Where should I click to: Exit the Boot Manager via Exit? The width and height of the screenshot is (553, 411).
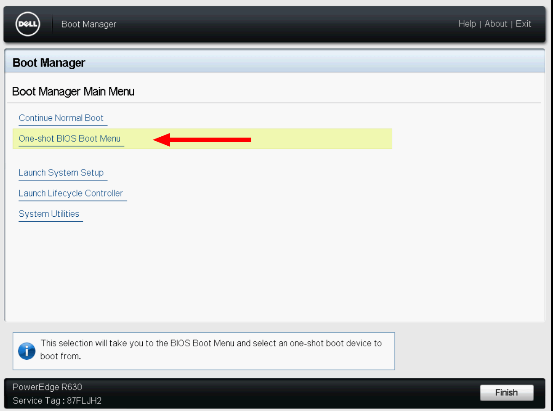tap(523, 24)
